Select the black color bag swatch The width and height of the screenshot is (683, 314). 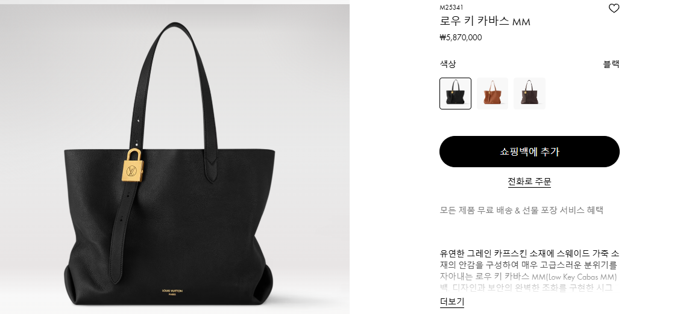click(x=455, y=93)
